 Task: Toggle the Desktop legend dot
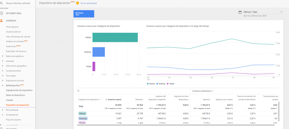point(157,84)
